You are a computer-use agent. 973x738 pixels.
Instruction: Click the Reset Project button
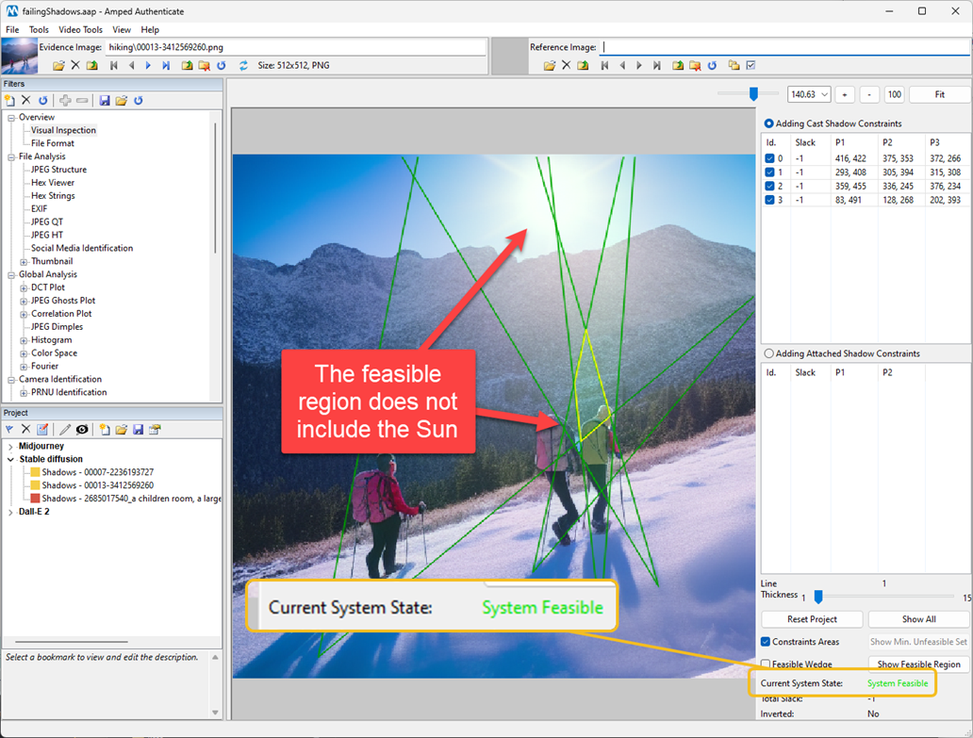click(x=811, y=619)
